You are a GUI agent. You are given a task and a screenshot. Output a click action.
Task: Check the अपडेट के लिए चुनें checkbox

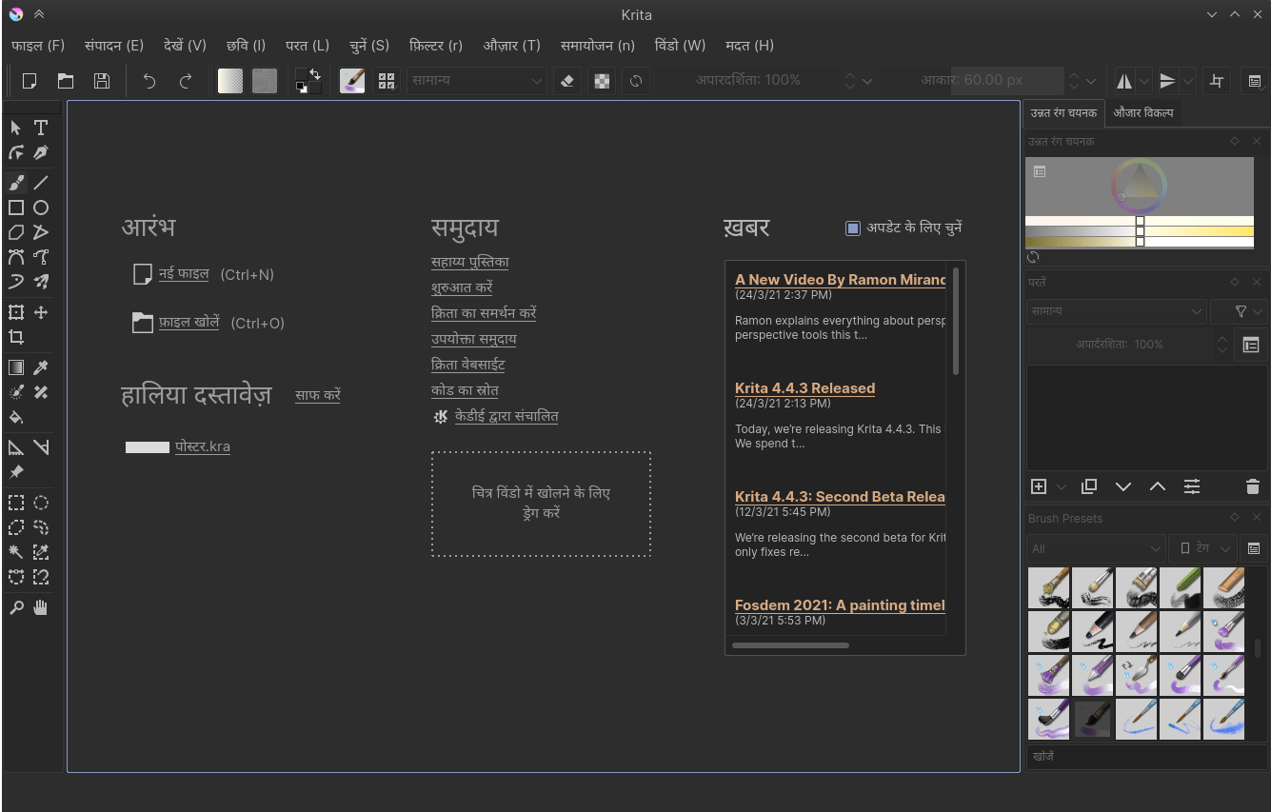click(852, 228)
